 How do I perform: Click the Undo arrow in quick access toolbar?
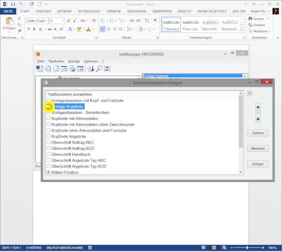click(x=21, y=4)
